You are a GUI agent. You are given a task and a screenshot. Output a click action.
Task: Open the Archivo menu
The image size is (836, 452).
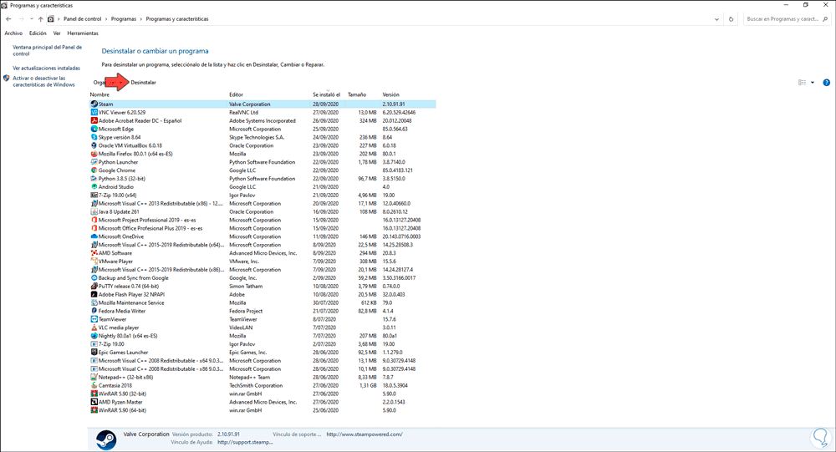coord(13,33)
